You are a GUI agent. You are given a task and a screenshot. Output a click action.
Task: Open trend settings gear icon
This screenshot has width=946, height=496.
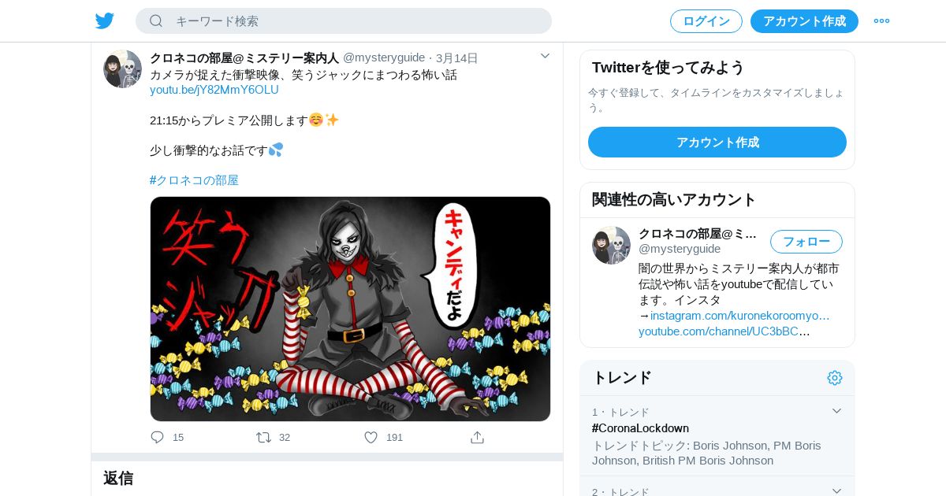coord(835,378)
